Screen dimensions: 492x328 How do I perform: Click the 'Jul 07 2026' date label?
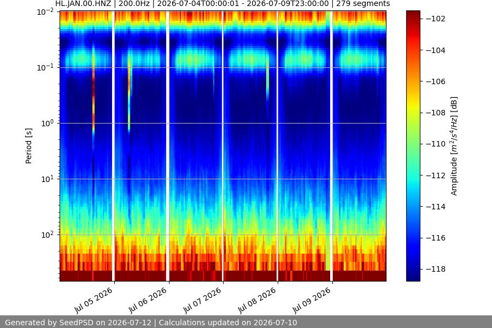click(202, 300)
